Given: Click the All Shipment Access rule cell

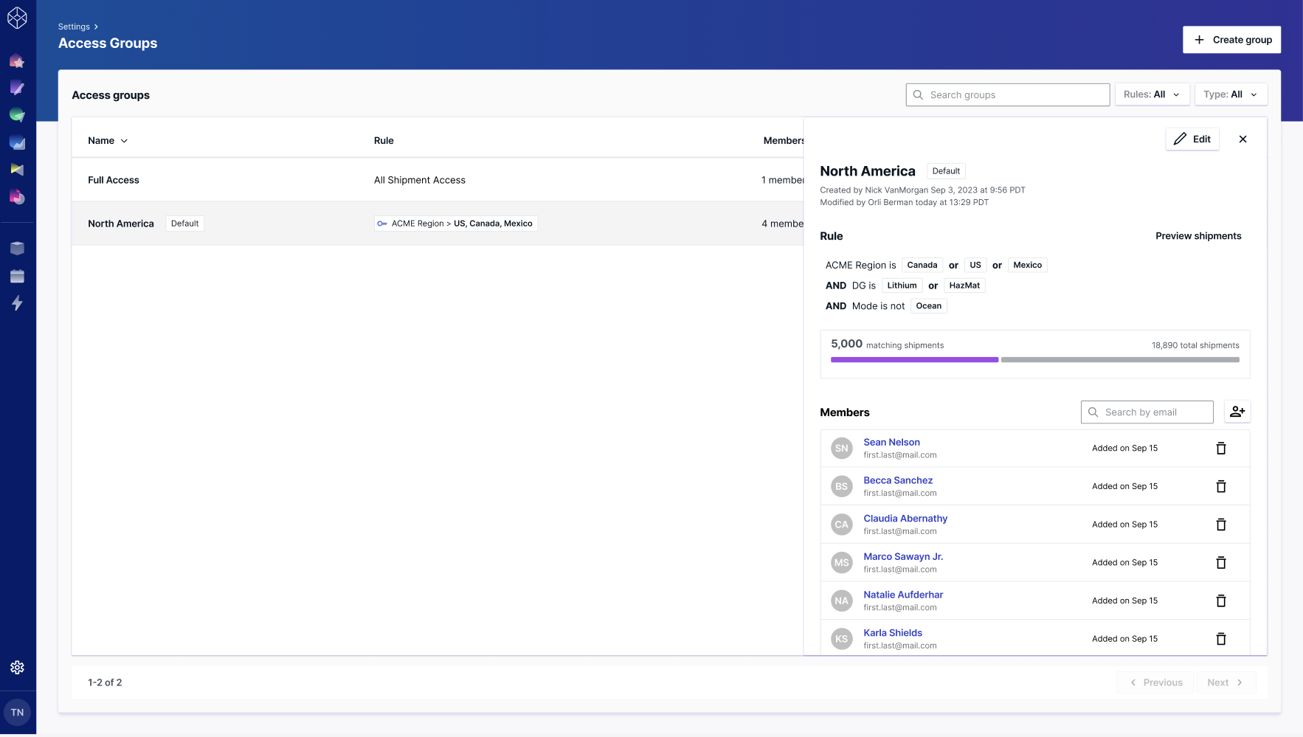Looking at the screenshot, I should tap(420, 180).
